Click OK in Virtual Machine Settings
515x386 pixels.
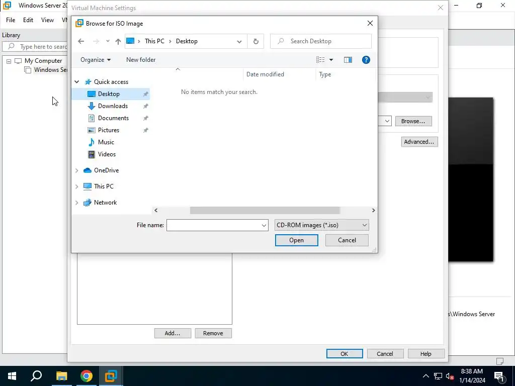click(x=344, y=354)
